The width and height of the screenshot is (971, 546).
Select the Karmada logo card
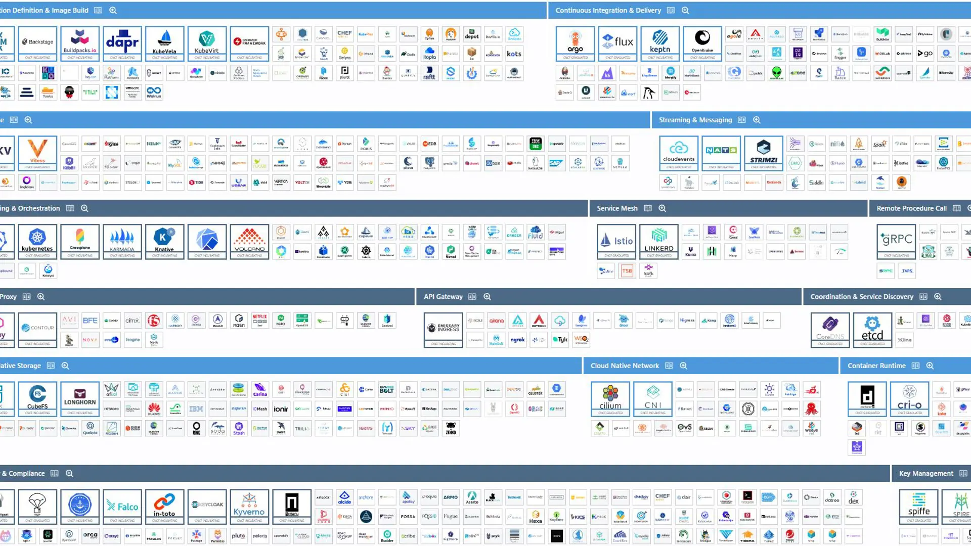122,242
